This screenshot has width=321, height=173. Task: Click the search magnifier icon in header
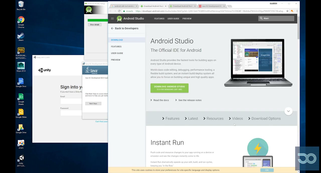(x=261, y=18)
